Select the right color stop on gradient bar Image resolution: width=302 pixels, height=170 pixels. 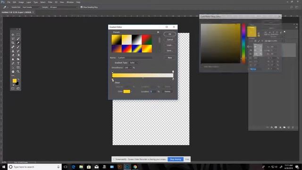coord(173,79)
